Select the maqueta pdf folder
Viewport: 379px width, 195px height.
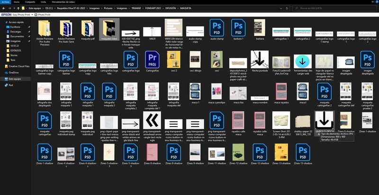(88, 30)
